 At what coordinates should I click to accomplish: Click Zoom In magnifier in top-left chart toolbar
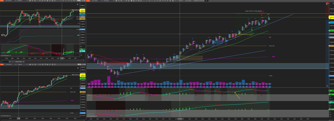tap(35, 1)
